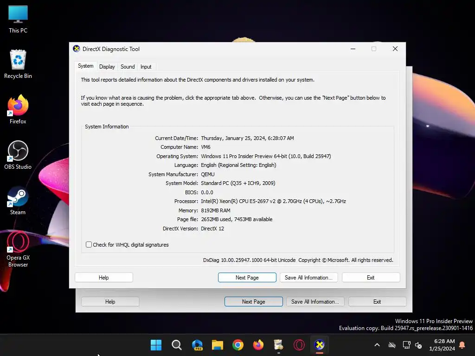Click Next Page in the front window
Image resolution: width=475 pixels, height=356 pixels.
tap(247, 278)
